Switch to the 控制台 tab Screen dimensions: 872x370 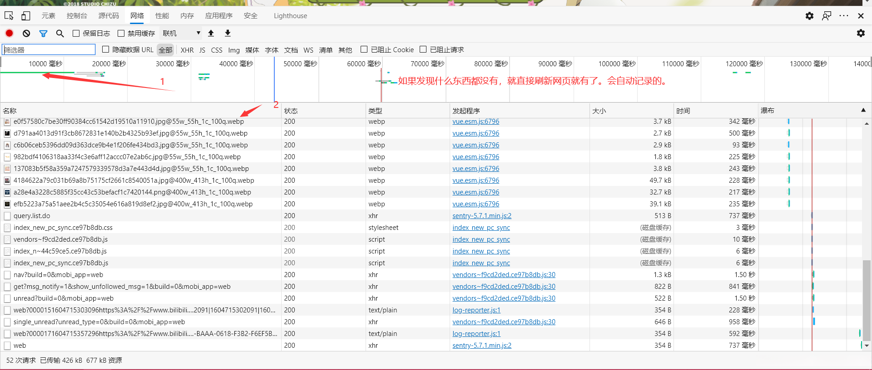(x=77, y=16)
